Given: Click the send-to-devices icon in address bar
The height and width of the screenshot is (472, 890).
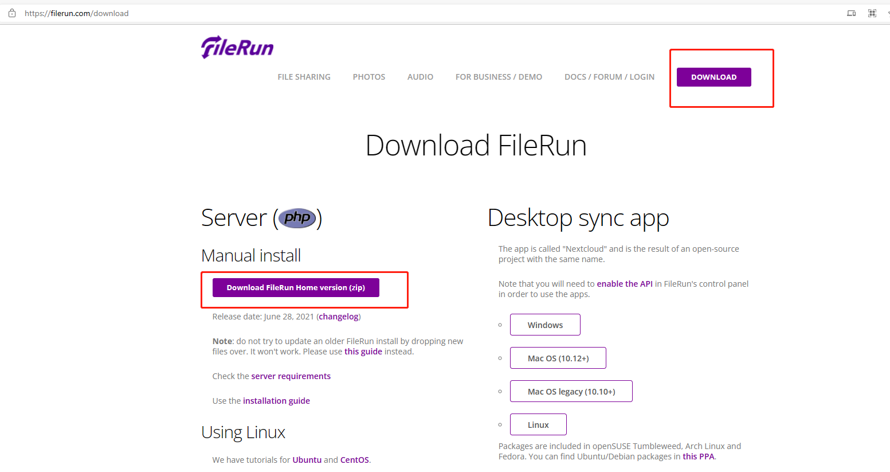Looking at the screenshot, I should pyautogui.click(x=851, y=13).
